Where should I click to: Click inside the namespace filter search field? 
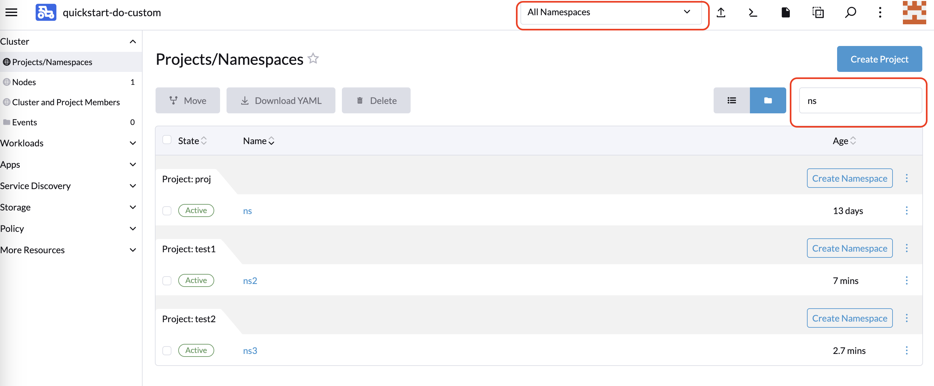859,101
